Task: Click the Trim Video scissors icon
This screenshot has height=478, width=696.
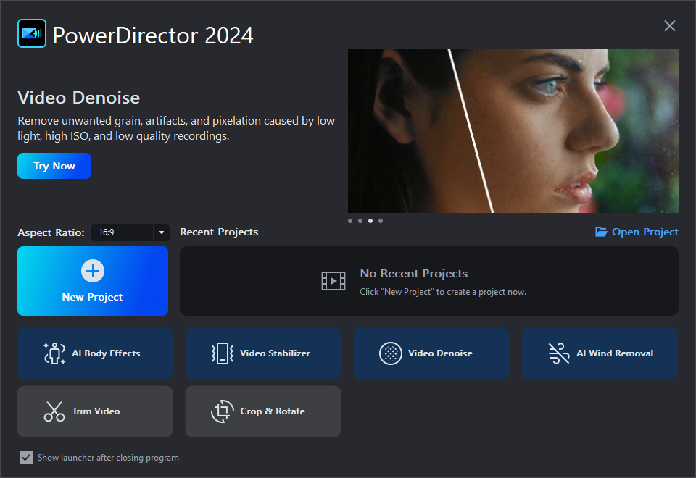Action: [54, 411]
